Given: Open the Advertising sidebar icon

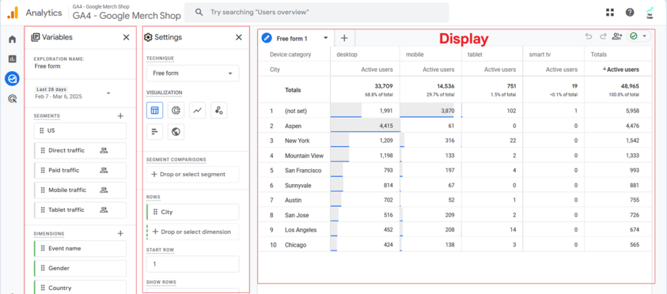Looking at the screenshot, I should click(x=12, y=99).
